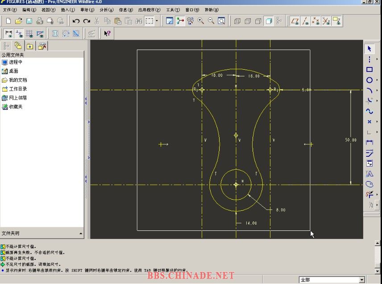
Task: Expand the arc tool flyout arrow
Action: (x=377, y=91)
